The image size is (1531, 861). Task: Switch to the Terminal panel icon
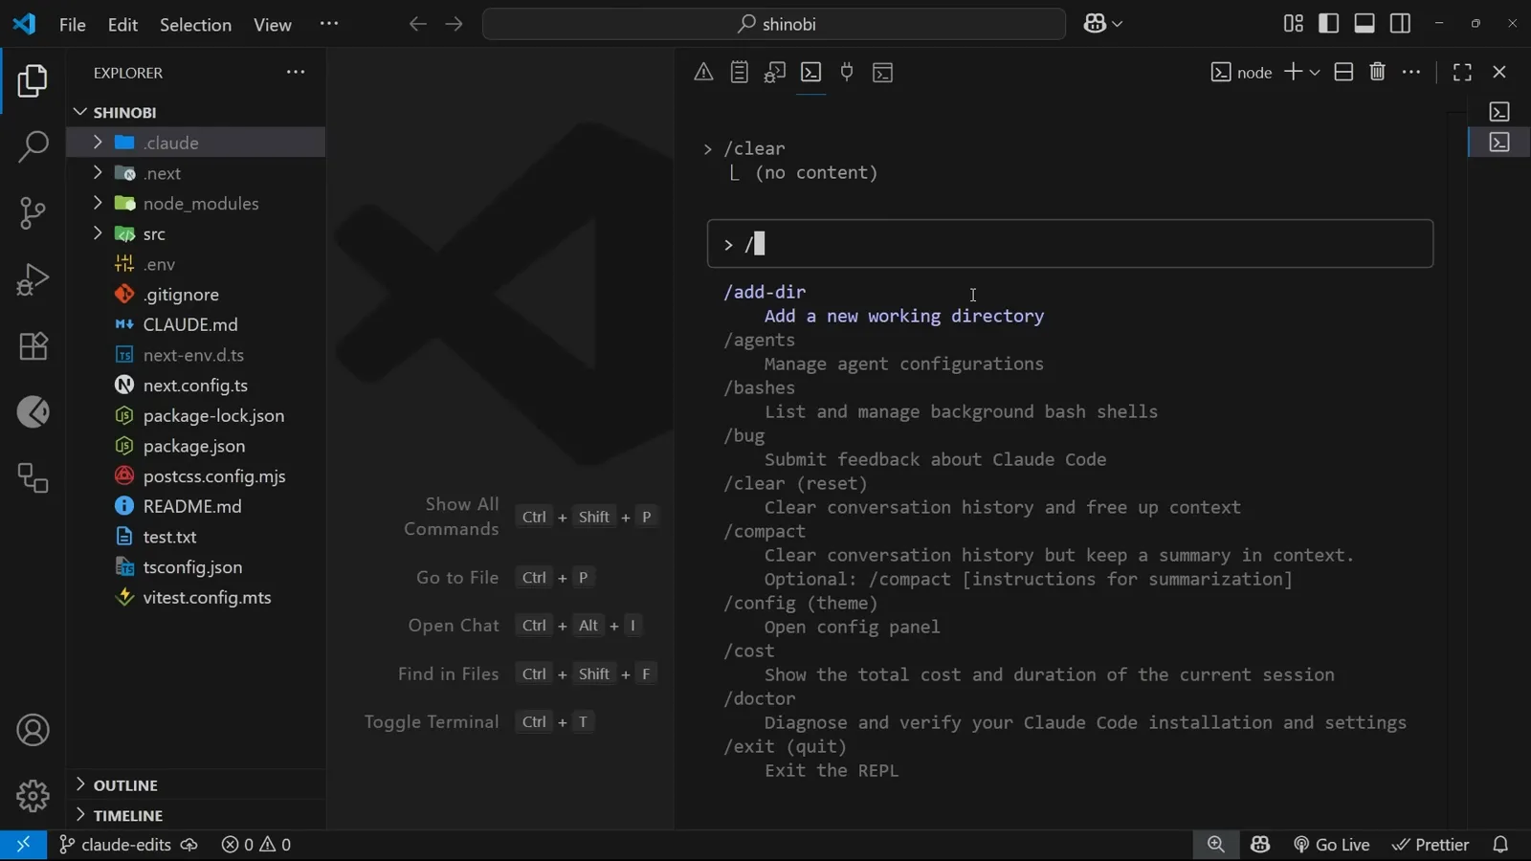(810, 72)
